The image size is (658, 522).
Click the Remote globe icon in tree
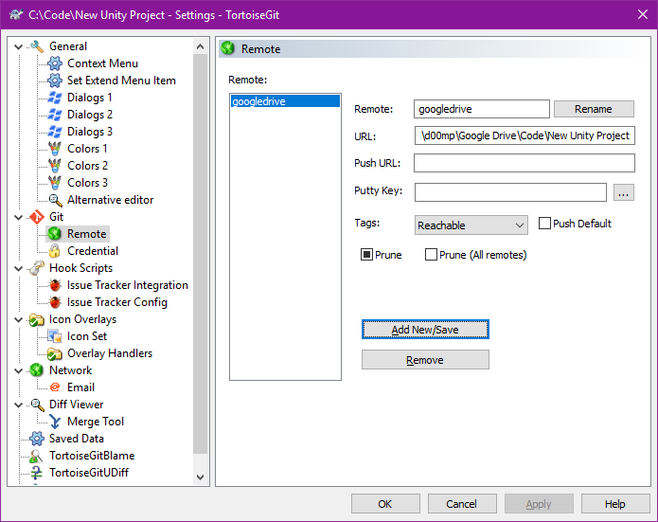[55, 234]
